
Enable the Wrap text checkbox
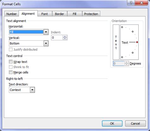coord(11,62)
